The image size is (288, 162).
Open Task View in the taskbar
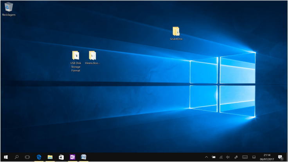pyautogui.click(x=27, y=157)
